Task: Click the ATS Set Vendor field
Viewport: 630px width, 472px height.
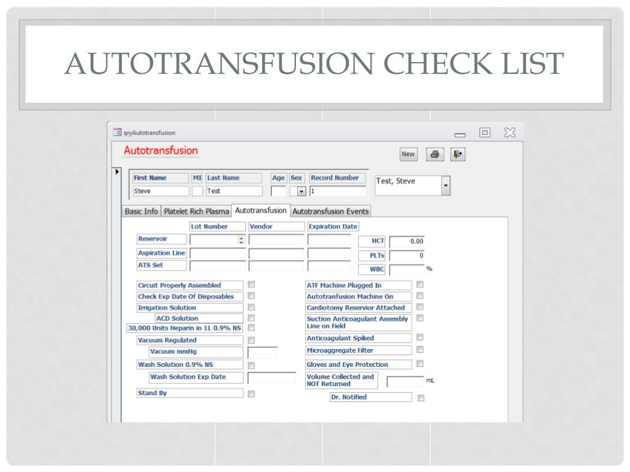Action: 276,265
